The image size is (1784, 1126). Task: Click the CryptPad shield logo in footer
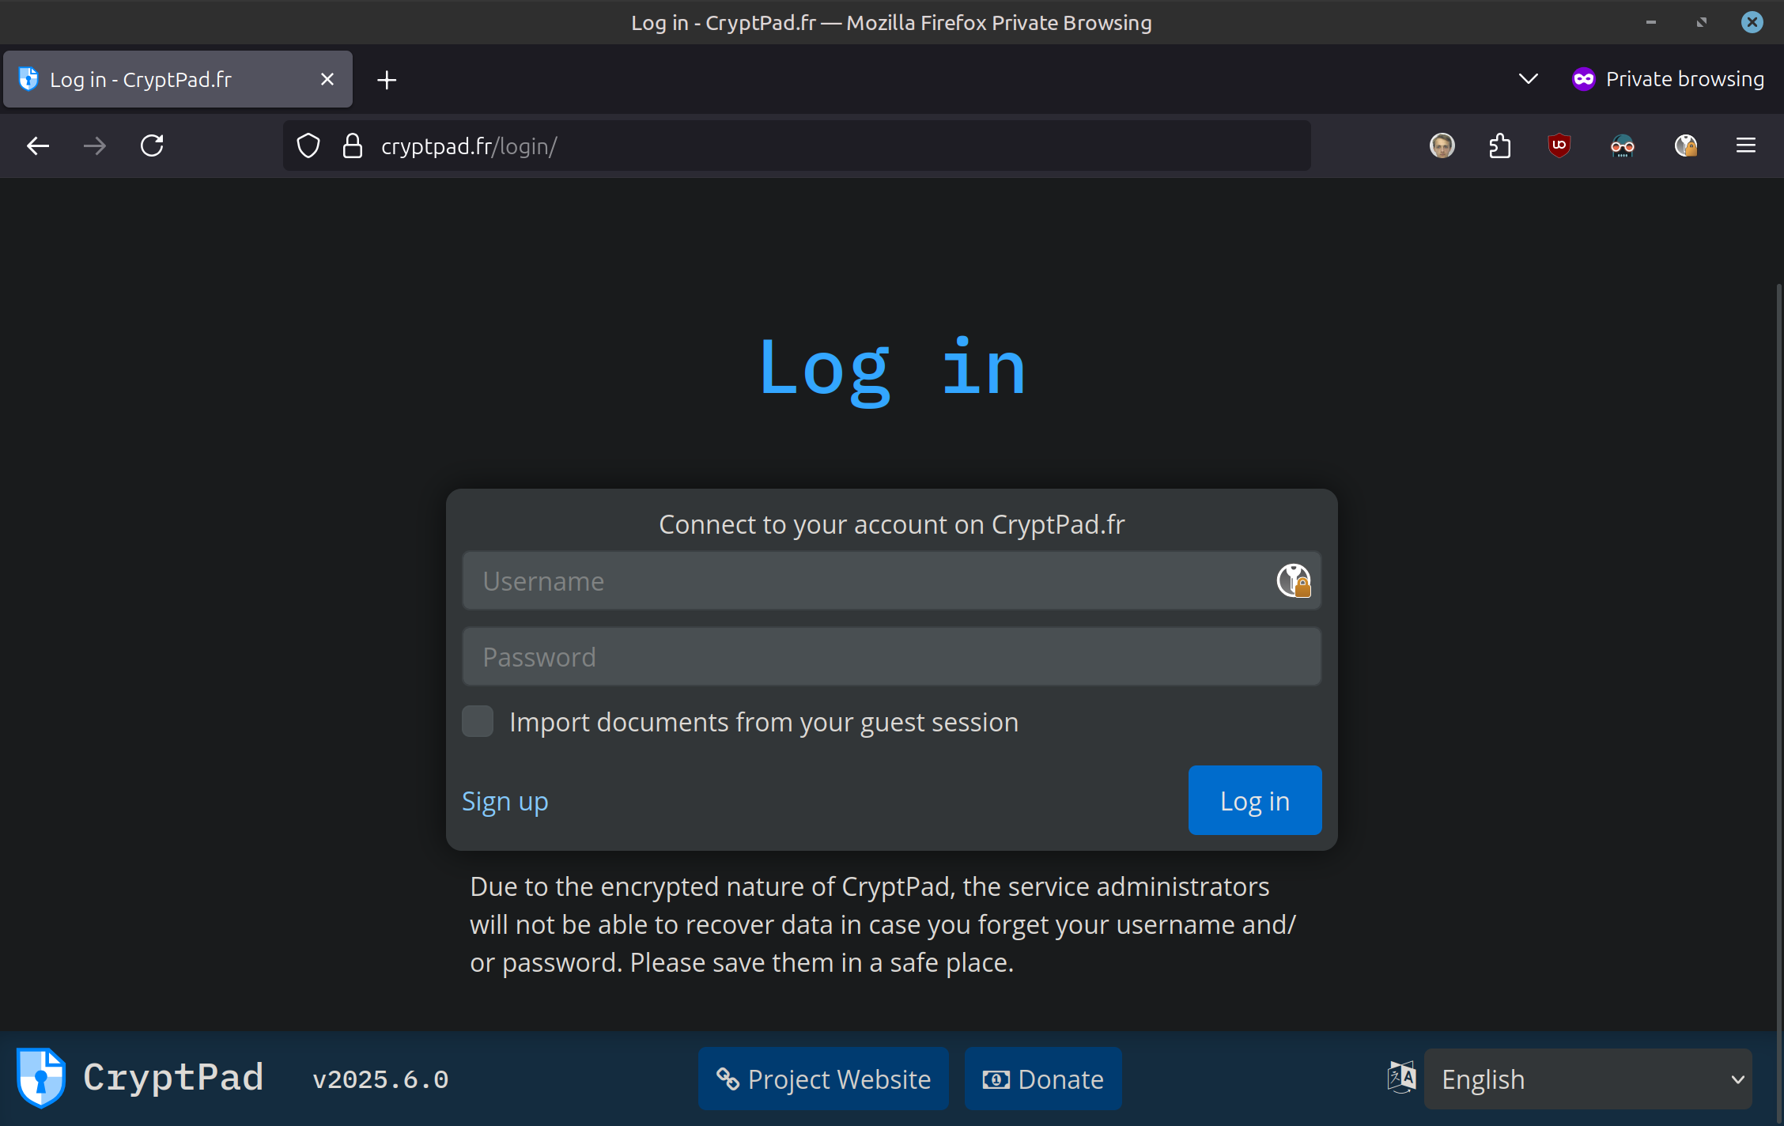[41, 1079]
